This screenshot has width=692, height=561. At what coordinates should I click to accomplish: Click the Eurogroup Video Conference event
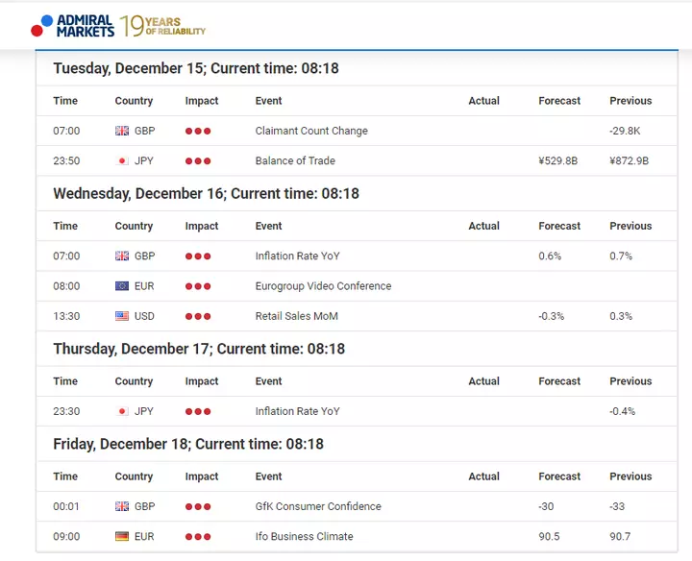coord(324,286)
